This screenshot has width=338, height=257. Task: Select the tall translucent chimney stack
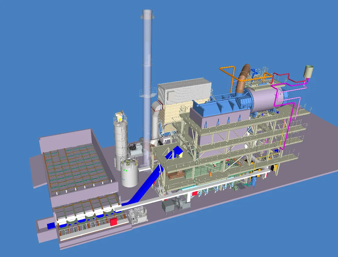(147, 86)
